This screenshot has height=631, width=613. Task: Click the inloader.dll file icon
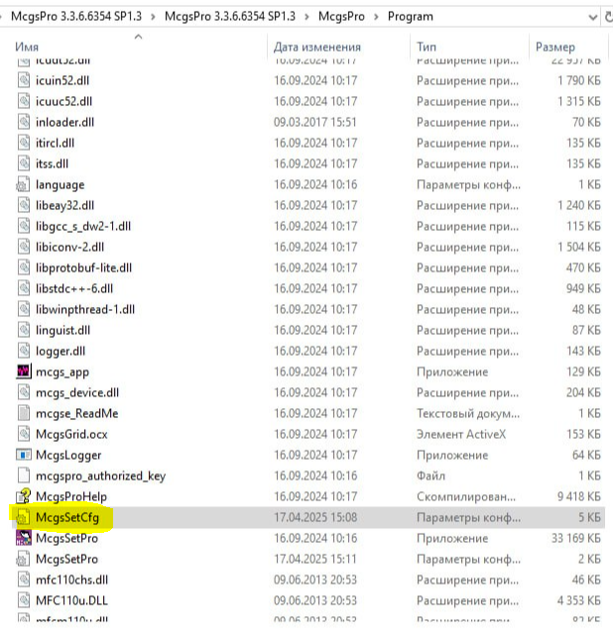click(24, 122)
